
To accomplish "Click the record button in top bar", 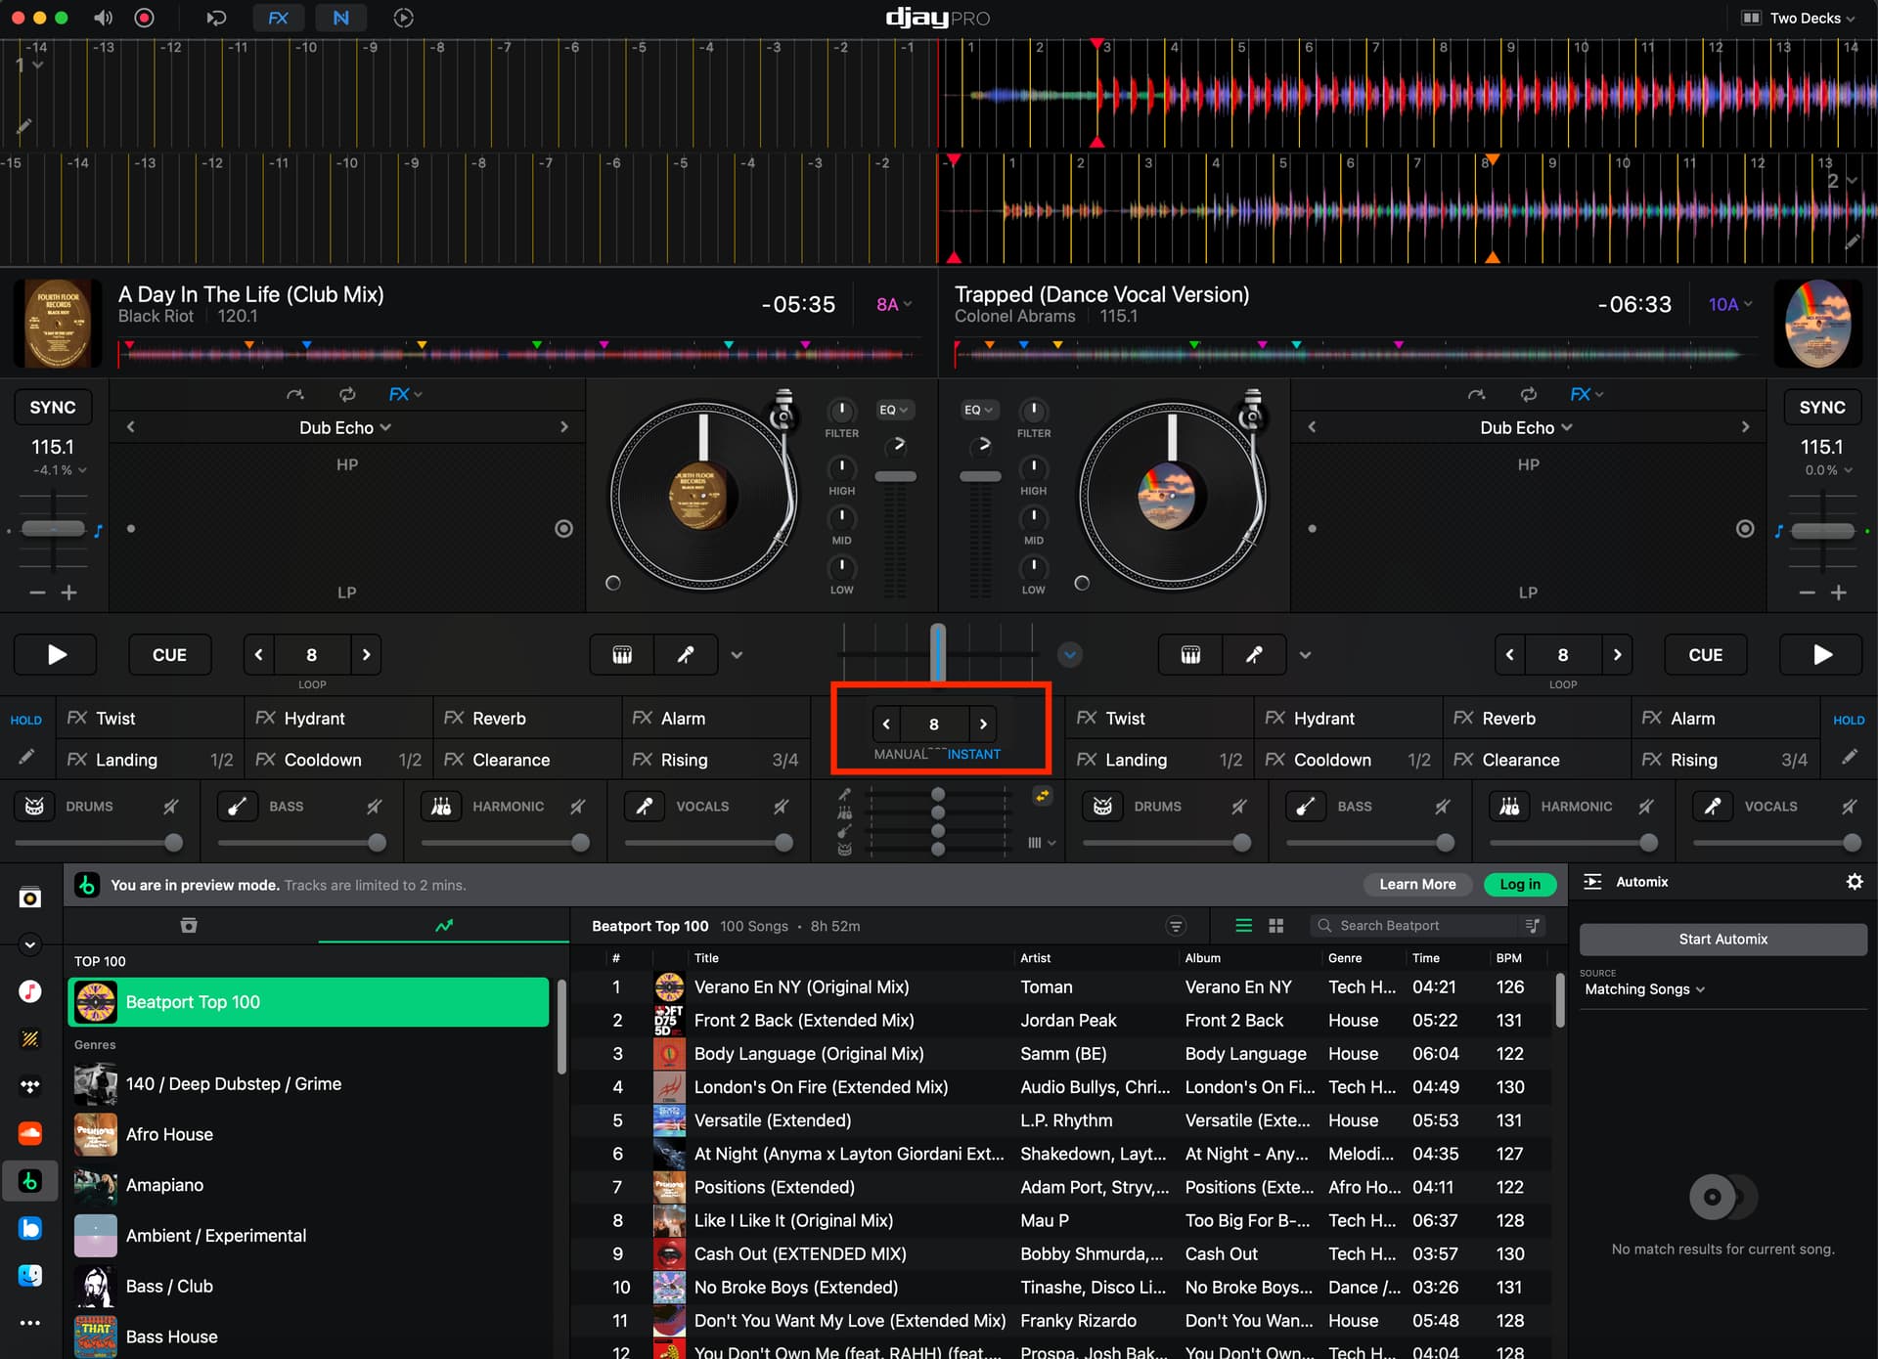I will 144,18.
